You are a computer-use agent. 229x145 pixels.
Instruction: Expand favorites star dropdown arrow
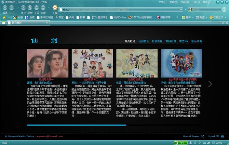[9, 17]
